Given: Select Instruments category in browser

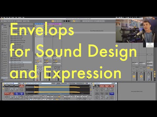Looking at the screenshot, I should point(5,36).
